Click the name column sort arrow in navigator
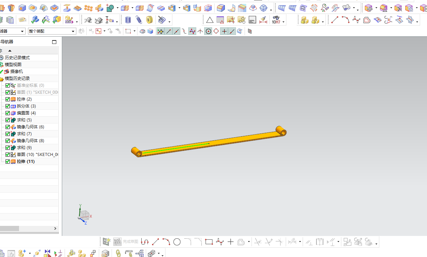This screenshot has height=257, width=427. point(10,51)
